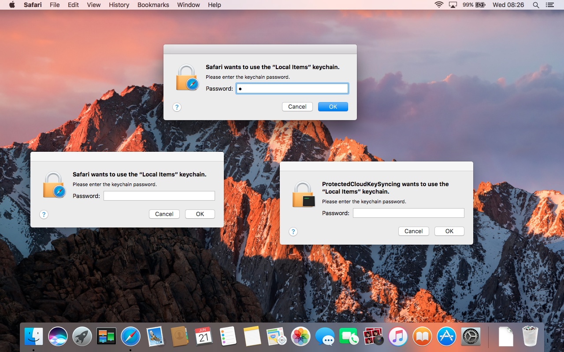Open the Safari application menu
564x352 pixels.
[x=33, y=5]
